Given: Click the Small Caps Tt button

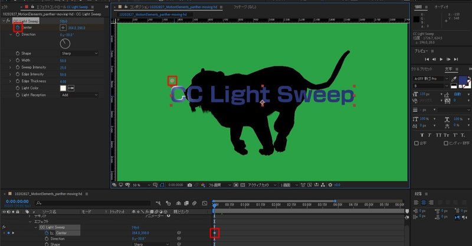Looking at the screenshot, I should (x=447, y=135).
